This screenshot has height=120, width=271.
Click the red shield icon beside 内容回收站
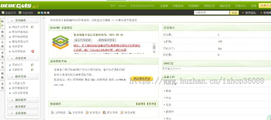click(33, 51)
